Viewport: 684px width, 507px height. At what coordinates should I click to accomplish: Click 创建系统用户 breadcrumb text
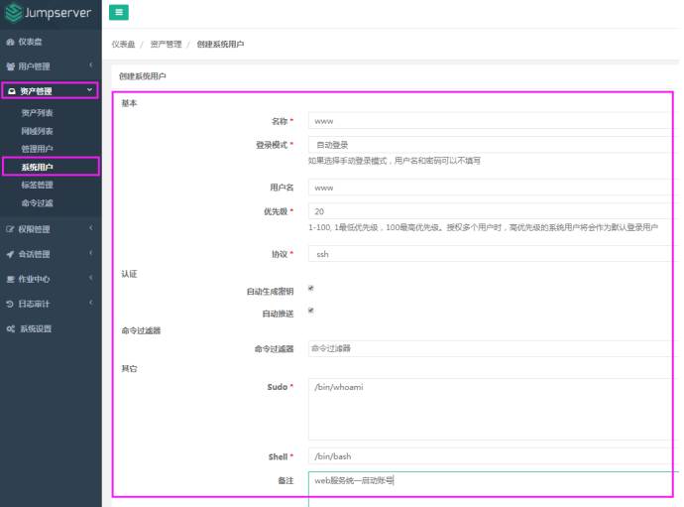220,45
